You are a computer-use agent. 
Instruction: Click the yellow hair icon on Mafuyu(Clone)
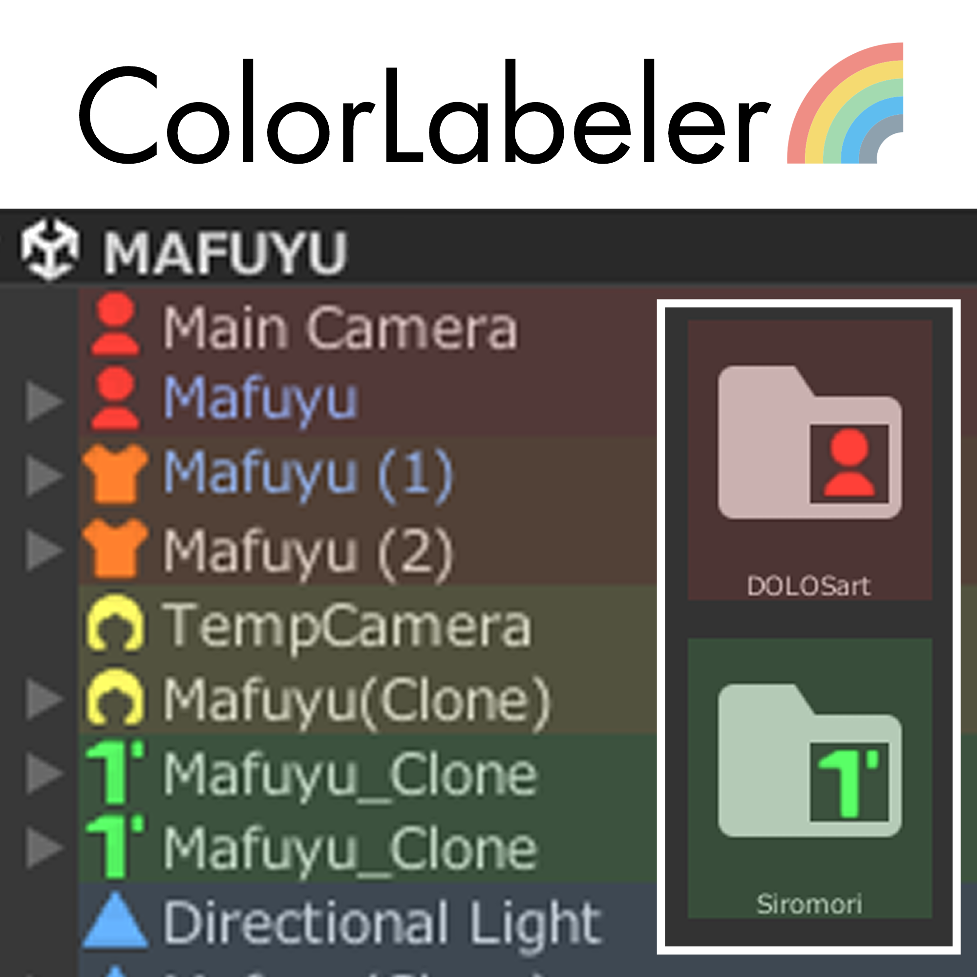point(115,698)
